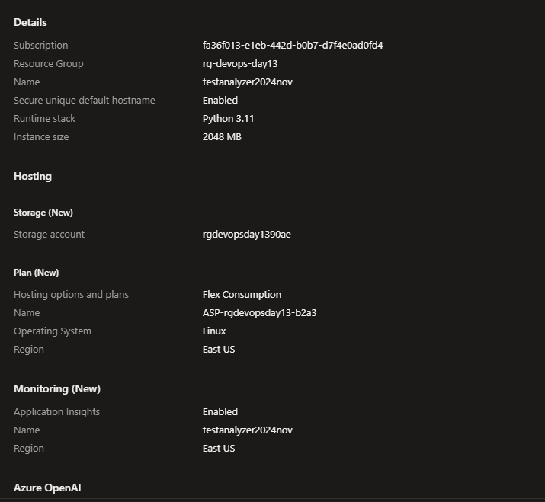
Task: Click the Azure OpenAI section heading
Action: 47,488
